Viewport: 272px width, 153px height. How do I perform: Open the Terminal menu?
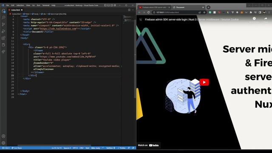pos(46,5)
